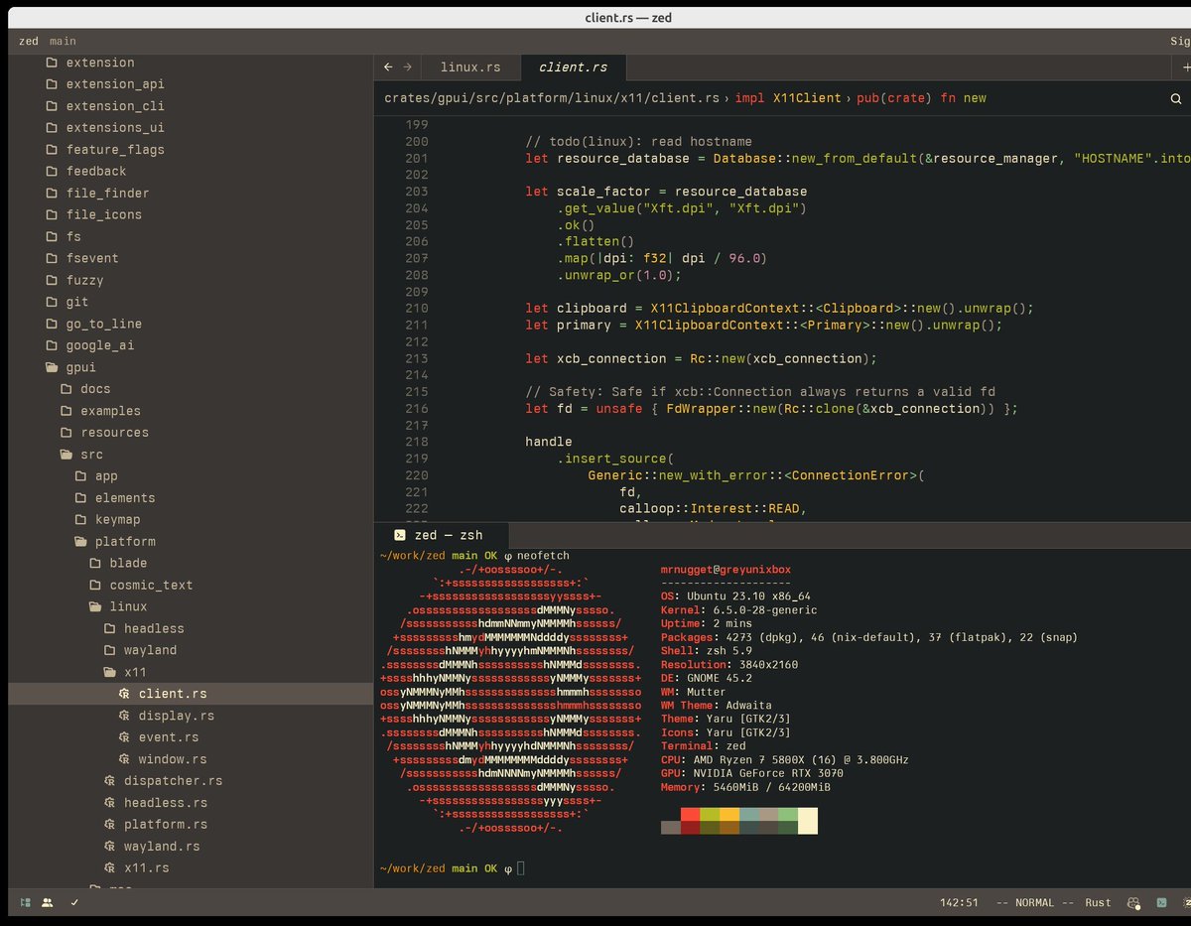Click impl X11Client in the breadcrumb
The image size is (1191, 926).
click(788, 98)
